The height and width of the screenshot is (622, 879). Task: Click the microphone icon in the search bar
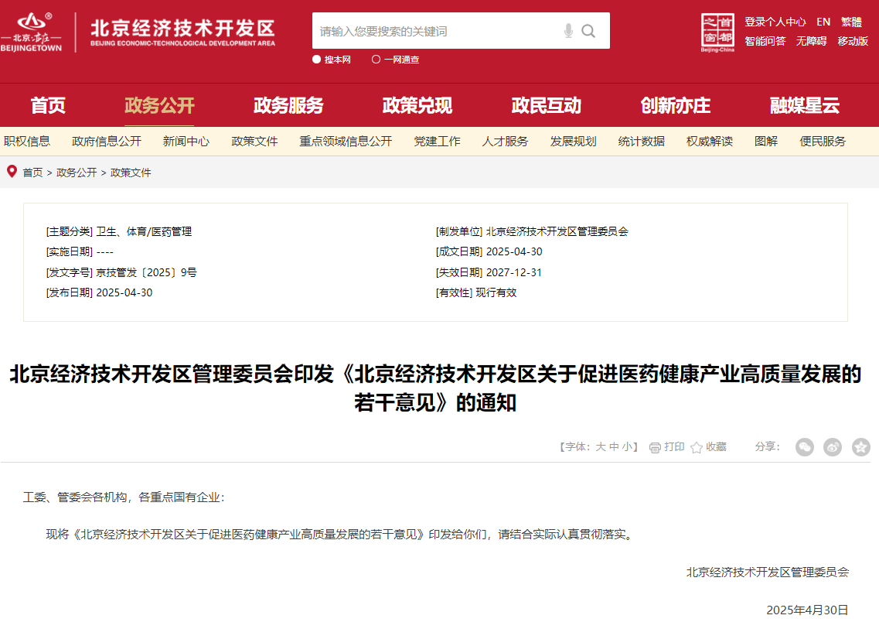click(x=570, y=31)
